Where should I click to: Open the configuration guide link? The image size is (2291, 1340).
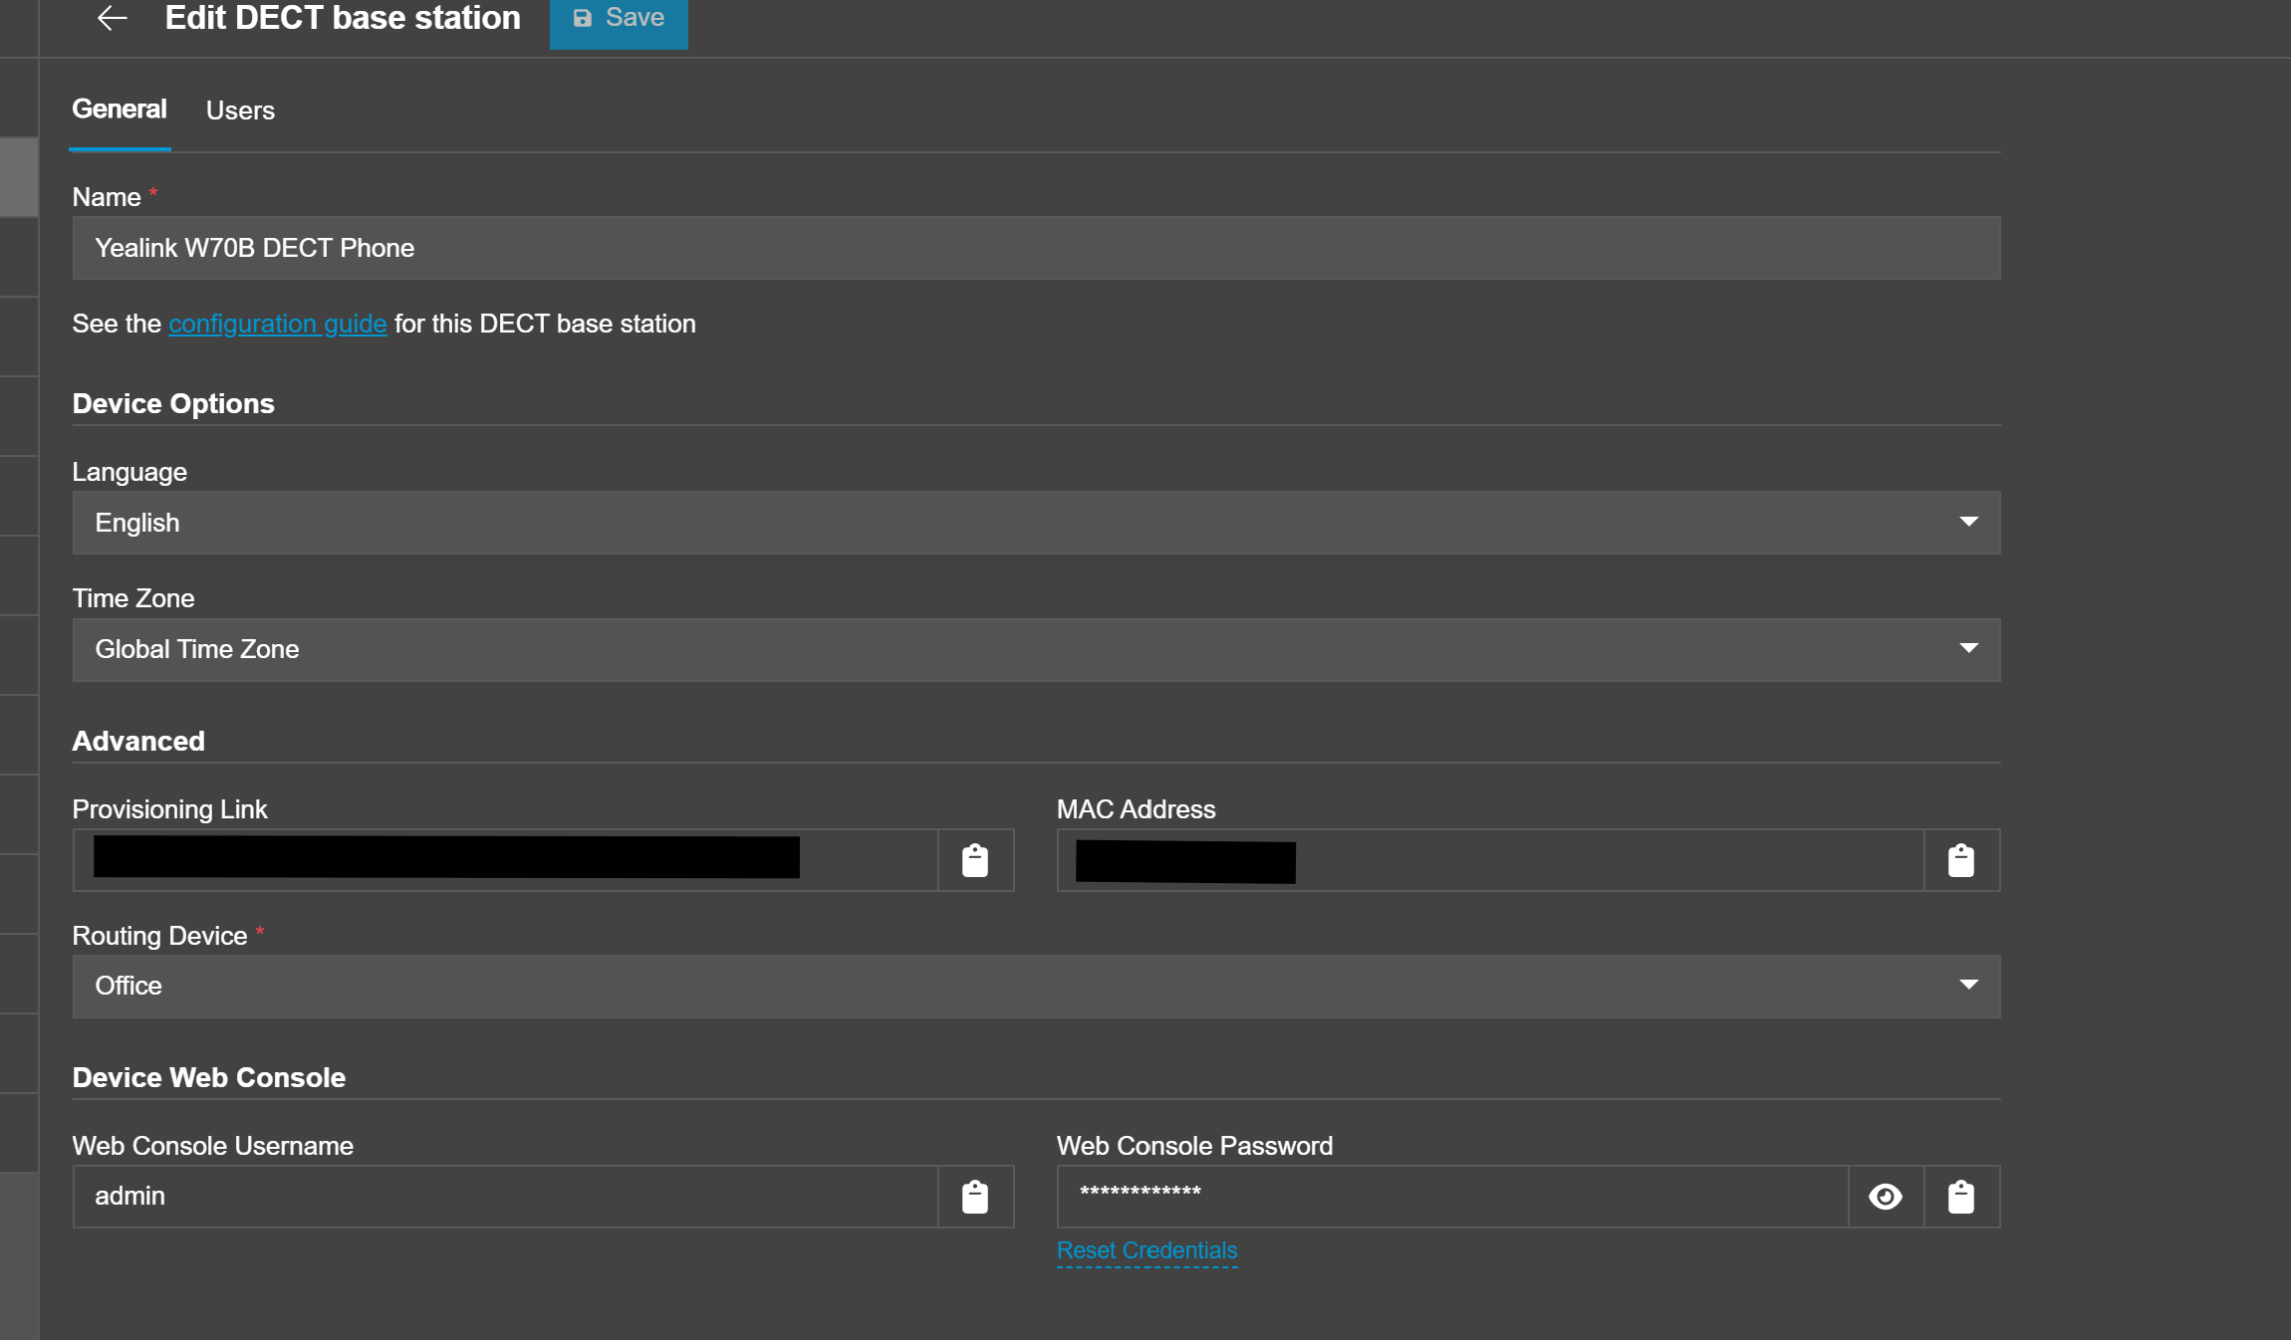coord(277,324)
